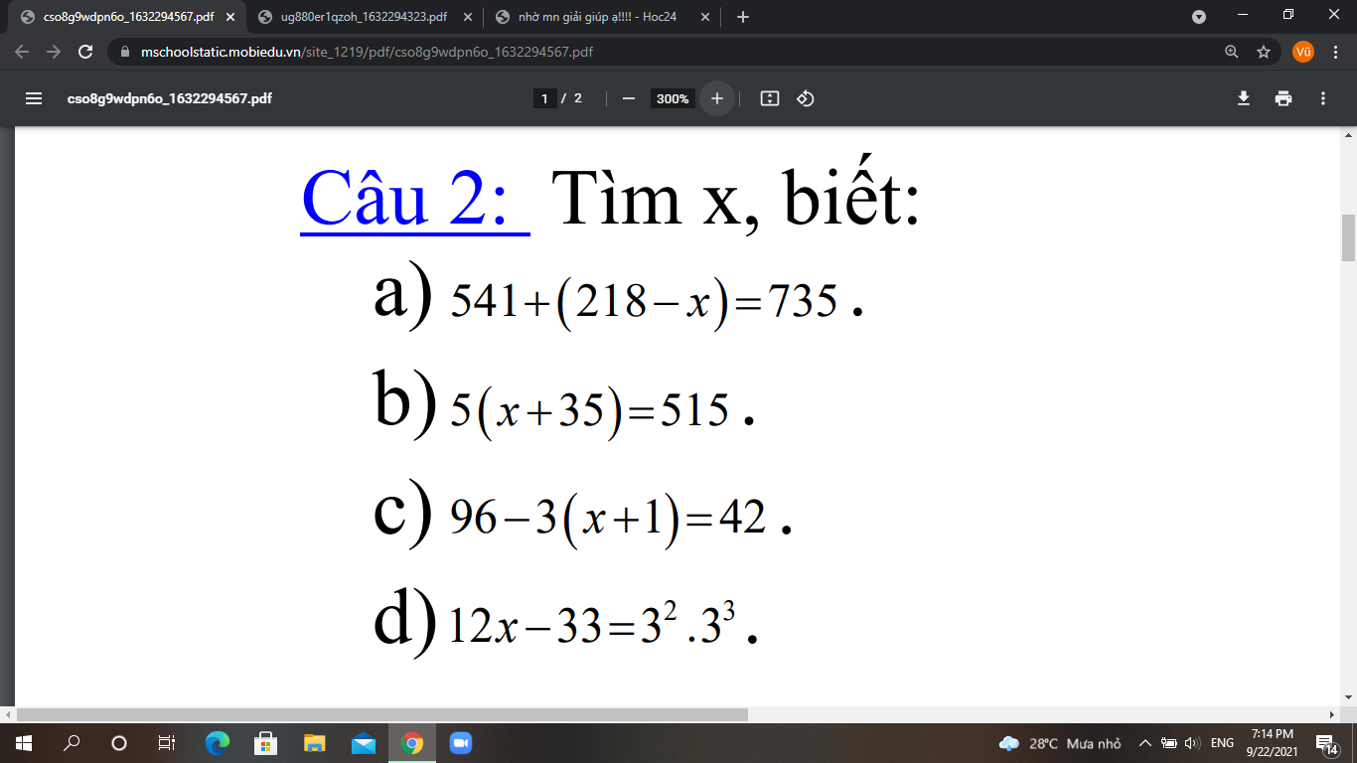Click the scroll left arrow

(8, 714)
